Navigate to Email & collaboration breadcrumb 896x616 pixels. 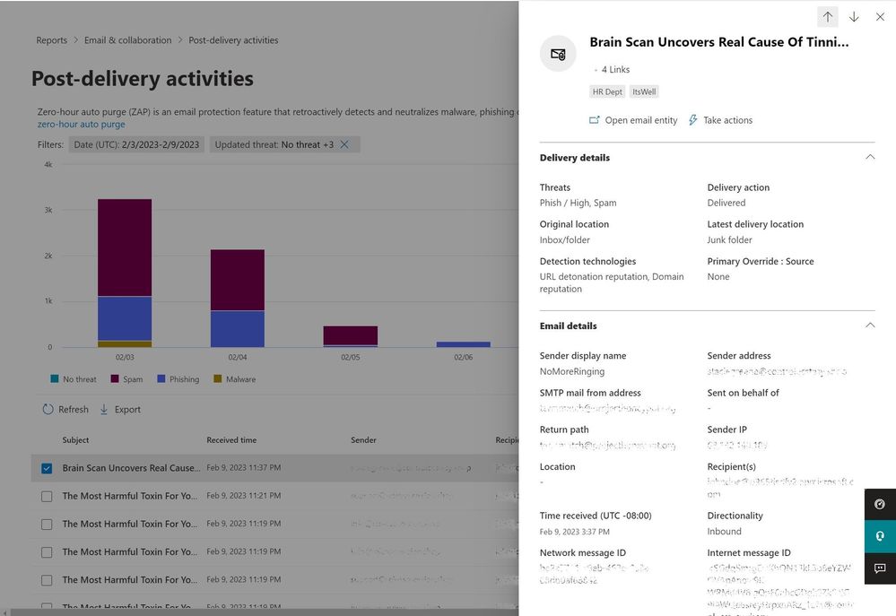127,40
